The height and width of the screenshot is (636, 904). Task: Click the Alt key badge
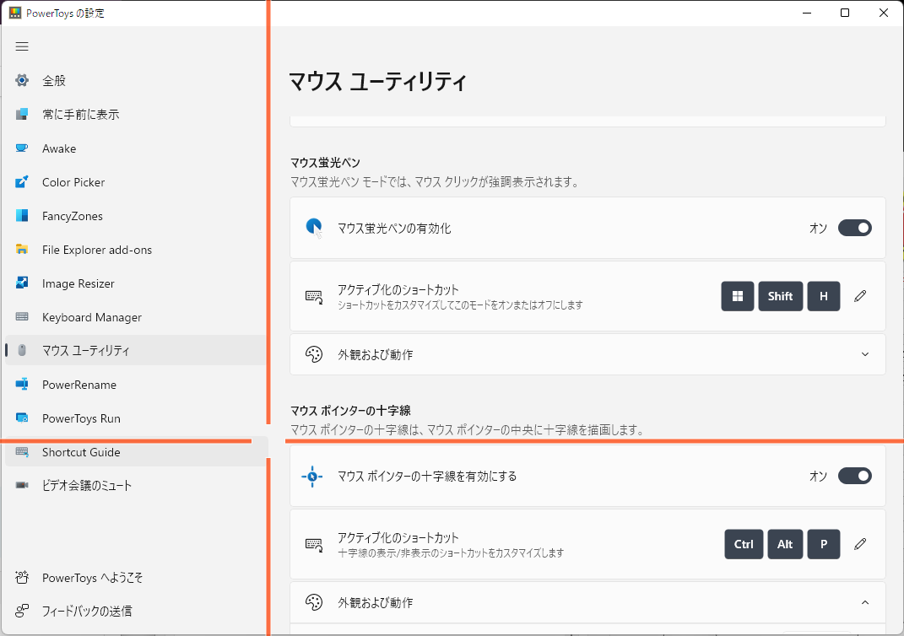click(785, 544)
